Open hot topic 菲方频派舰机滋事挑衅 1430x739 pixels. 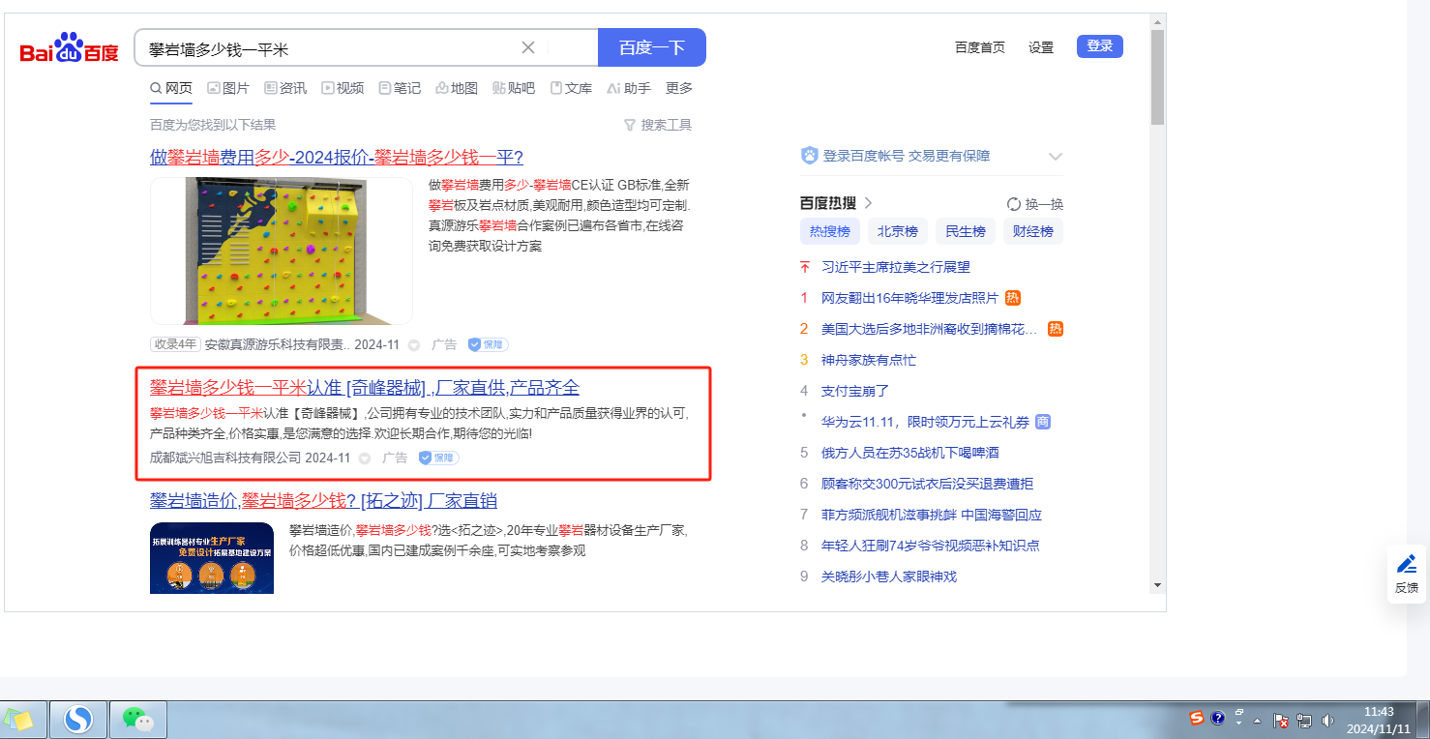tap(932, 515)
